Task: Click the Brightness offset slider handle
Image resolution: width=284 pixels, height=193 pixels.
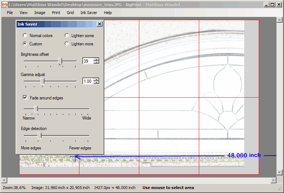Action: click(60, 62)
